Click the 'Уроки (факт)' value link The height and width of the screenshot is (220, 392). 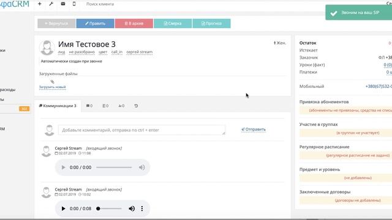(x=388, y=65)
